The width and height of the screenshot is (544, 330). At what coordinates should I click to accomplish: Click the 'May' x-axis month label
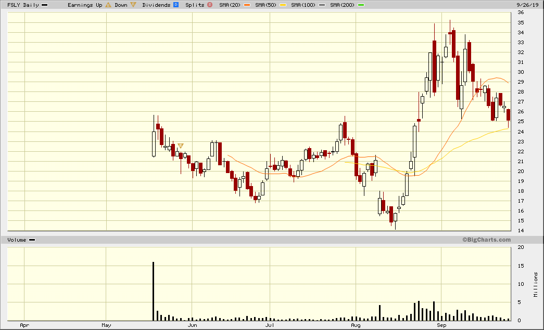point(106,325)
